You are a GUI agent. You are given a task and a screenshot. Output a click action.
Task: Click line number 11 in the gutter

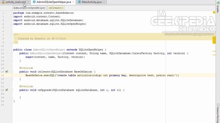click(x=2, y=50)
